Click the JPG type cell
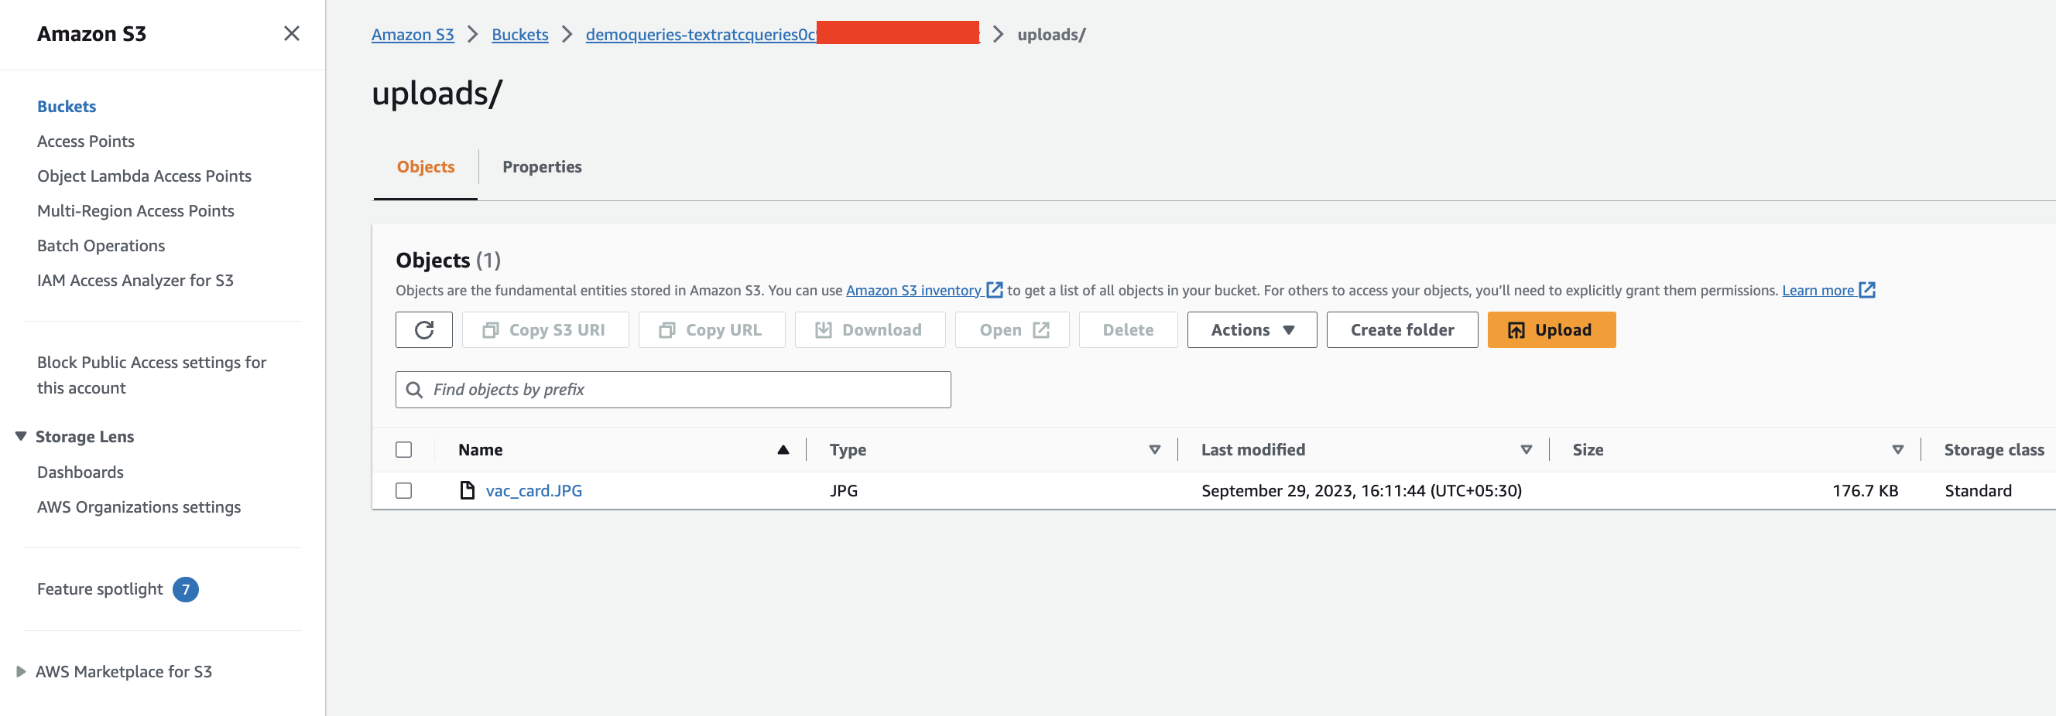Screen dimensions: 2056x716 [843, 491]
